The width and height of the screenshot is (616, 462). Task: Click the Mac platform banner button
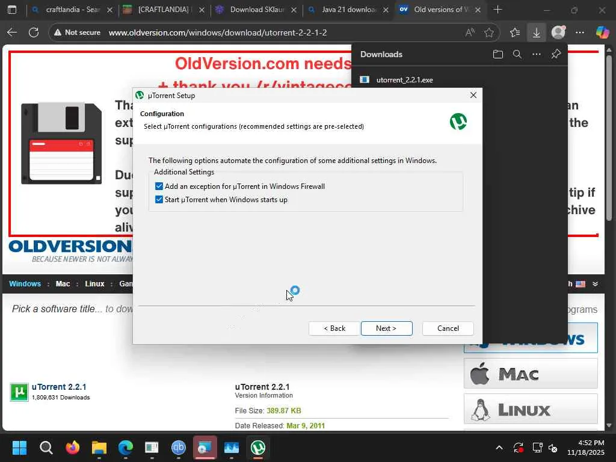click(x=531, y=374)
